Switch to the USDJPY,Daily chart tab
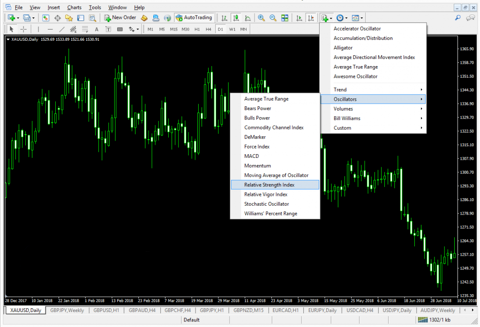Image resolution: width=480 pixels, height=327 pixels. tap(397, 310)
